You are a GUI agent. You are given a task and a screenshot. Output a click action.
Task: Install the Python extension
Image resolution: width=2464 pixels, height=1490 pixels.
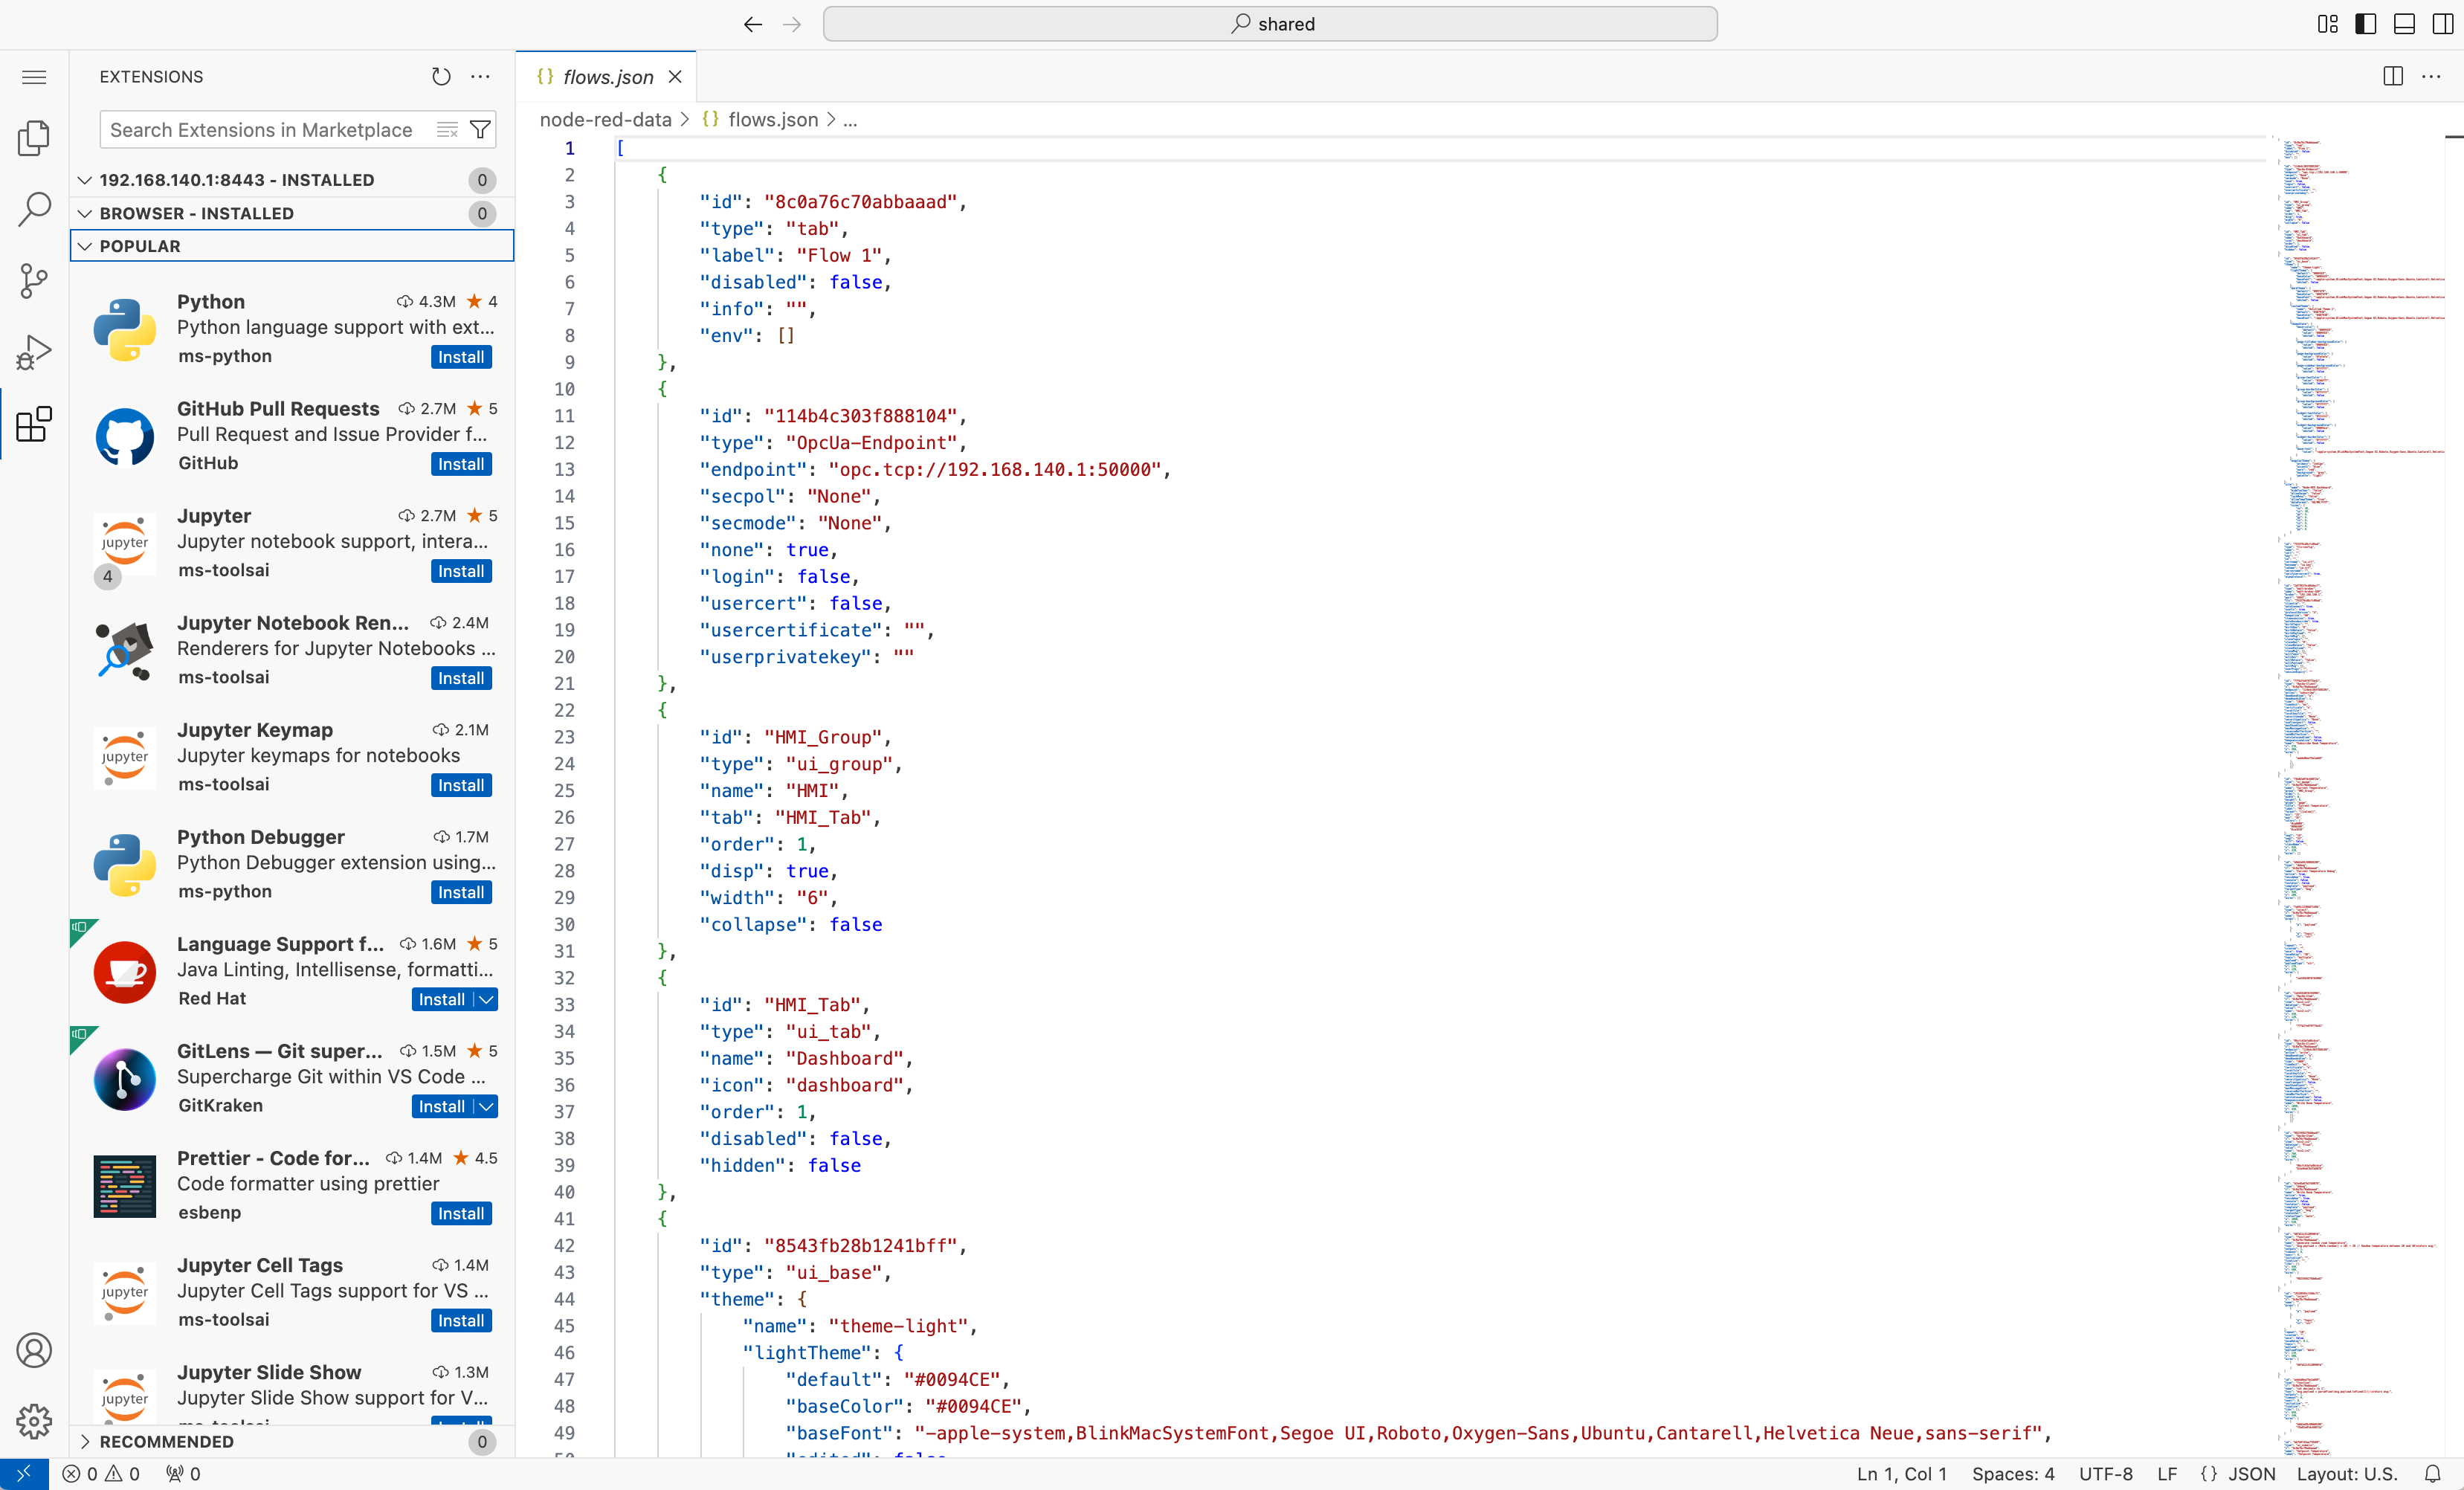point(461,357)
